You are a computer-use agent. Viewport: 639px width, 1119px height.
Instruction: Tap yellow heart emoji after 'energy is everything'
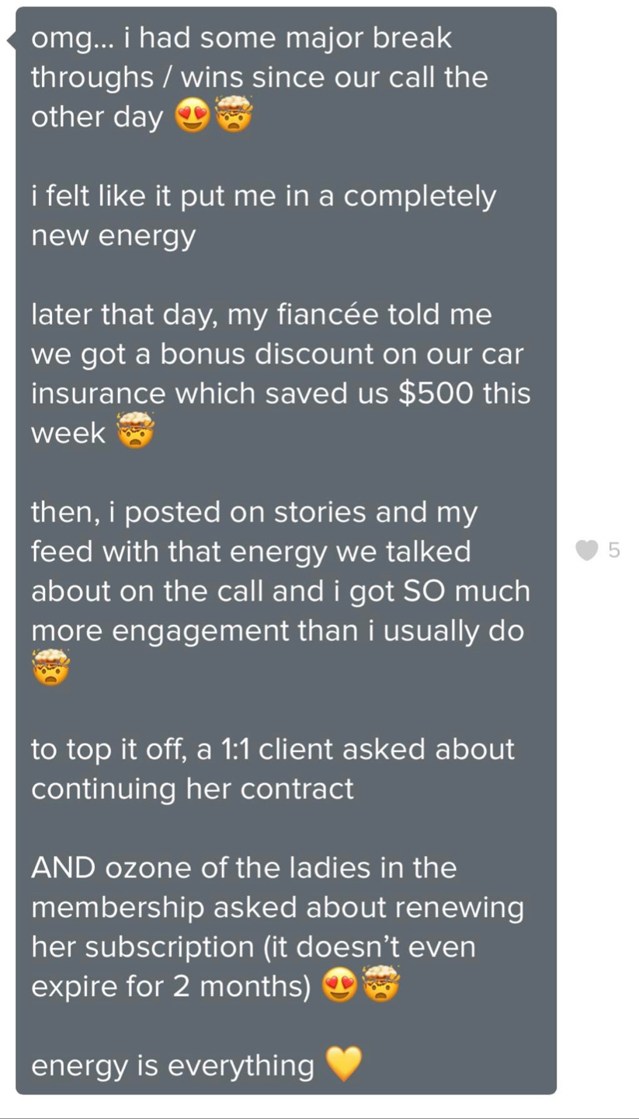click(x=343, y=1065)
